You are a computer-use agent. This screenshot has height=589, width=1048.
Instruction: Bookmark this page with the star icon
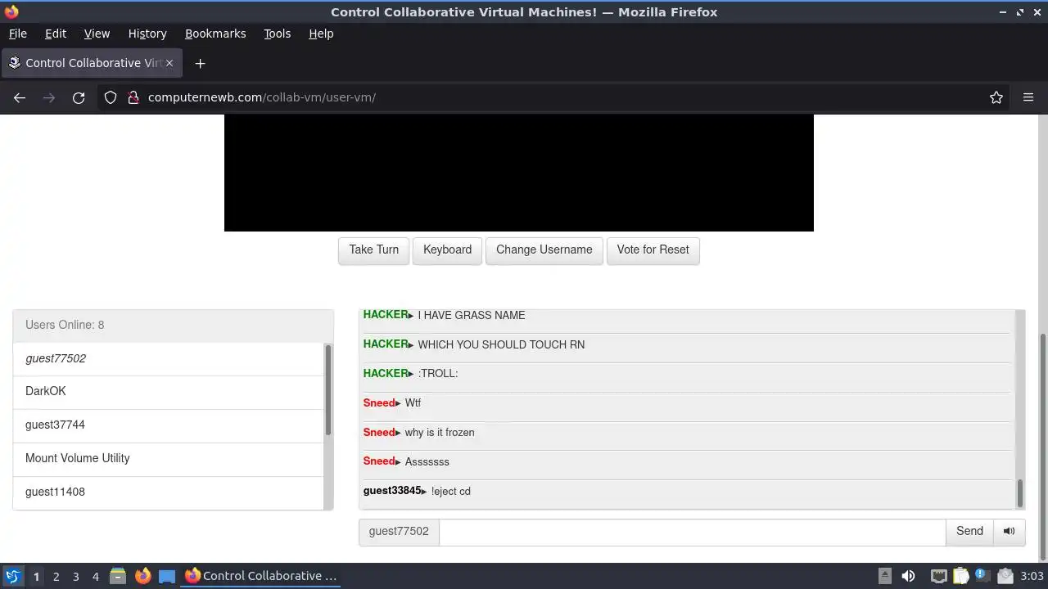point(996,97)
